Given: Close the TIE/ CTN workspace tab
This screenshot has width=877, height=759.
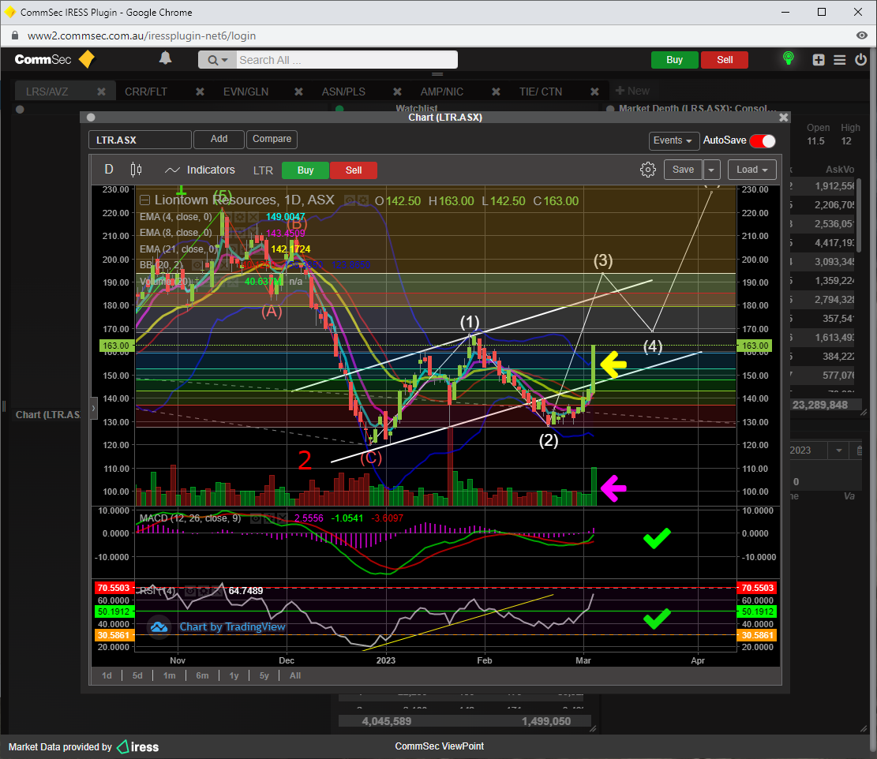Looking at the screenshot, I should click(x=594, y=91).
